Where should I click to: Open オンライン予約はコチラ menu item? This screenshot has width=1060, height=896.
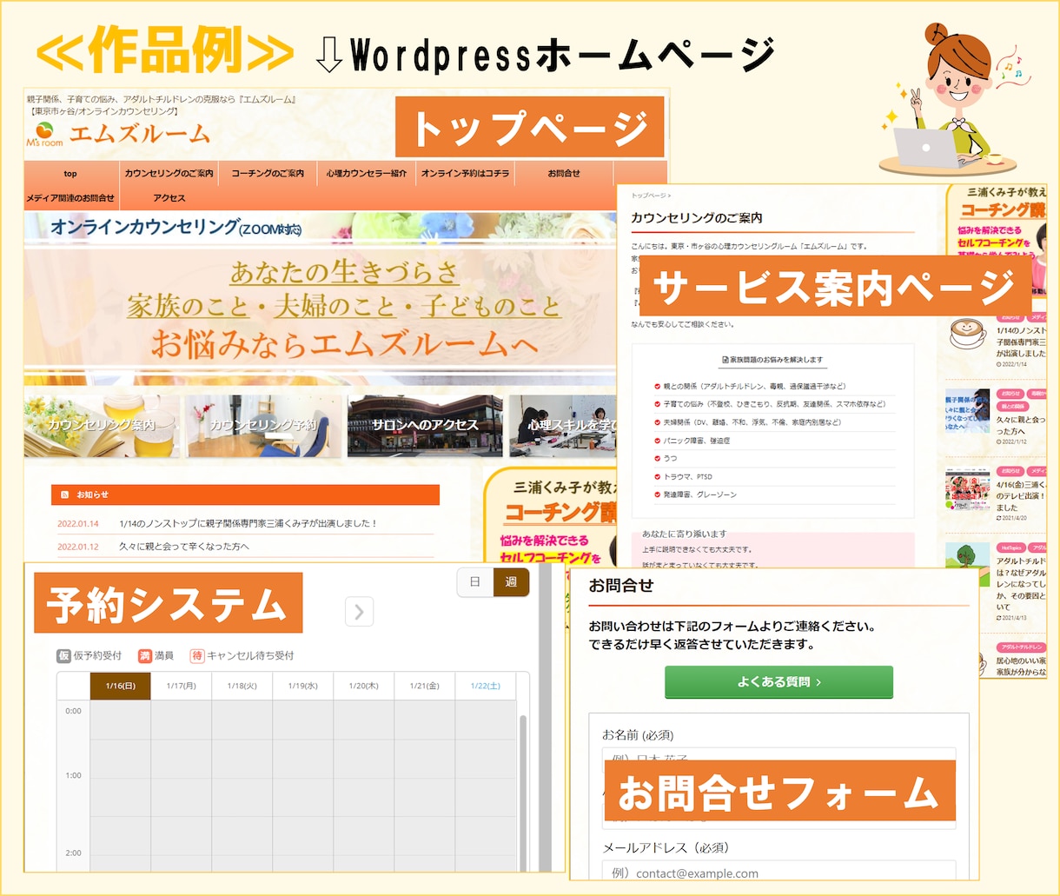coord(466,174)
